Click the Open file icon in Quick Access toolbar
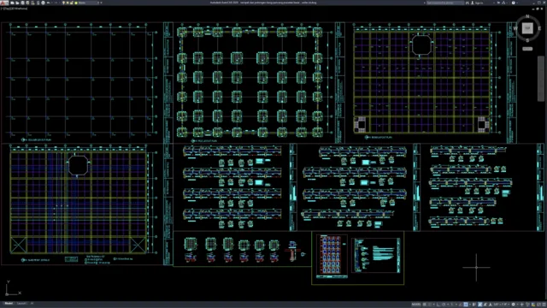This screenshot has height=308, width=547. pos(17,3)
